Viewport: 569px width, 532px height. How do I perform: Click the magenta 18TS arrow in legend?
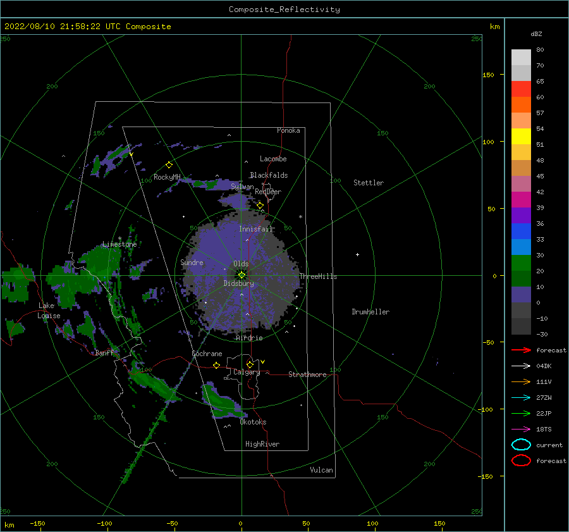tap(521, 430)
